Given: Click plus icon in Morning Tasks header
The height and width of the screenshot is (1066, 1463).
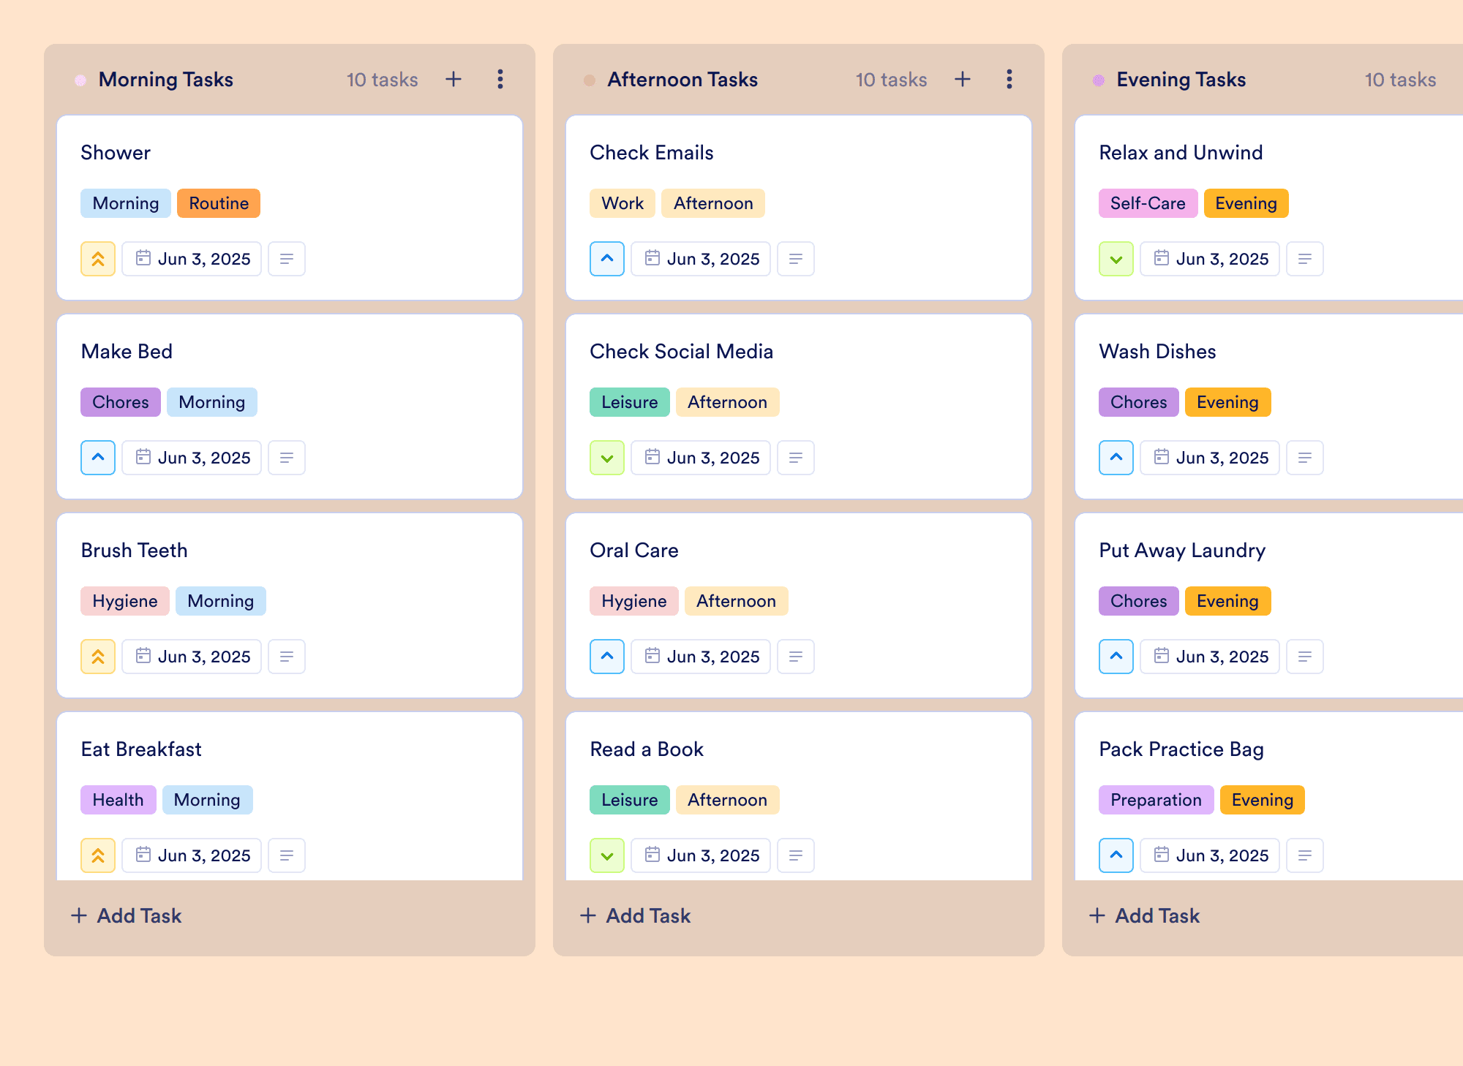Looking at the screenshot, I should click(454, 79).
